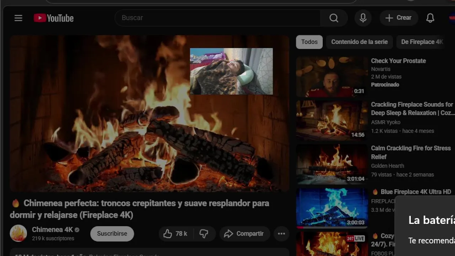Image resolution: width=455 pixels, height=256 pixels.
Task: Open the Chimenea 4K channel avatar
Action: (18, 234)
